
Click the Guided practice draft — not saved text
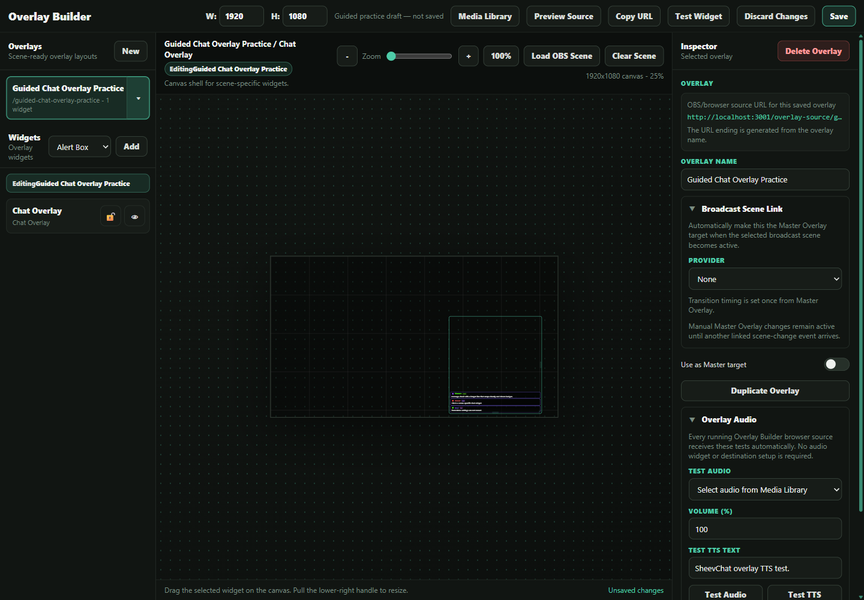pyautogui.click(x=389, y=16)
